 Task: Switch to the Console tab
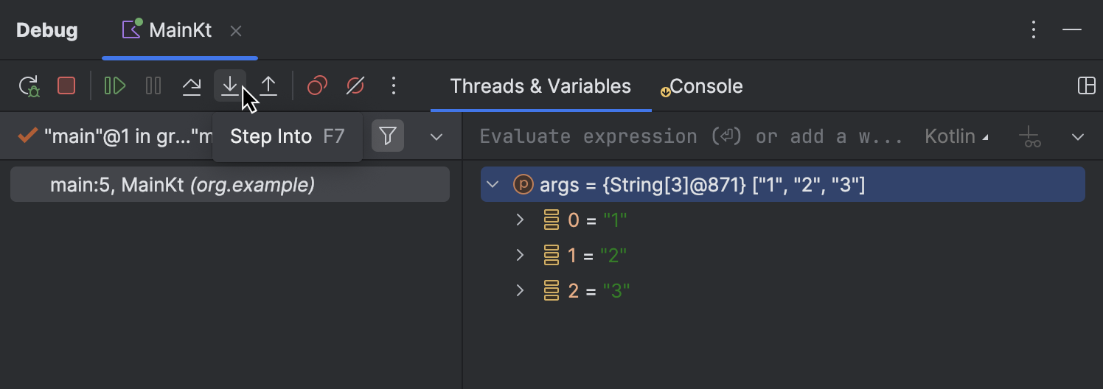[x=706, y=86]
